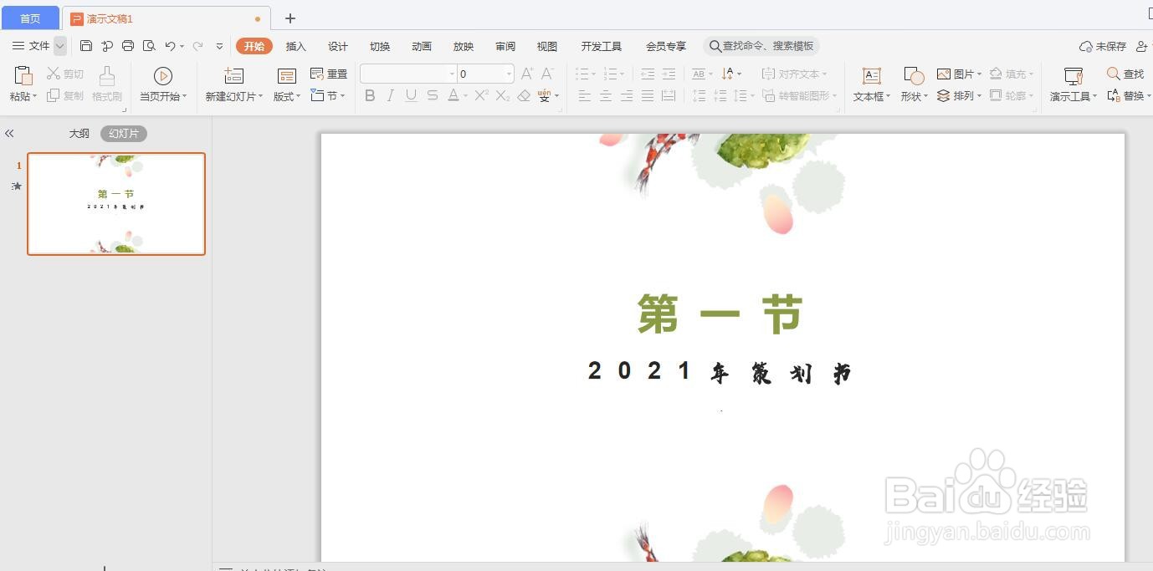Open the Insert (插入) ribbon tab
Image resolution: width=1153 pixels, height=571 pixels.
(x=296, y=46)
